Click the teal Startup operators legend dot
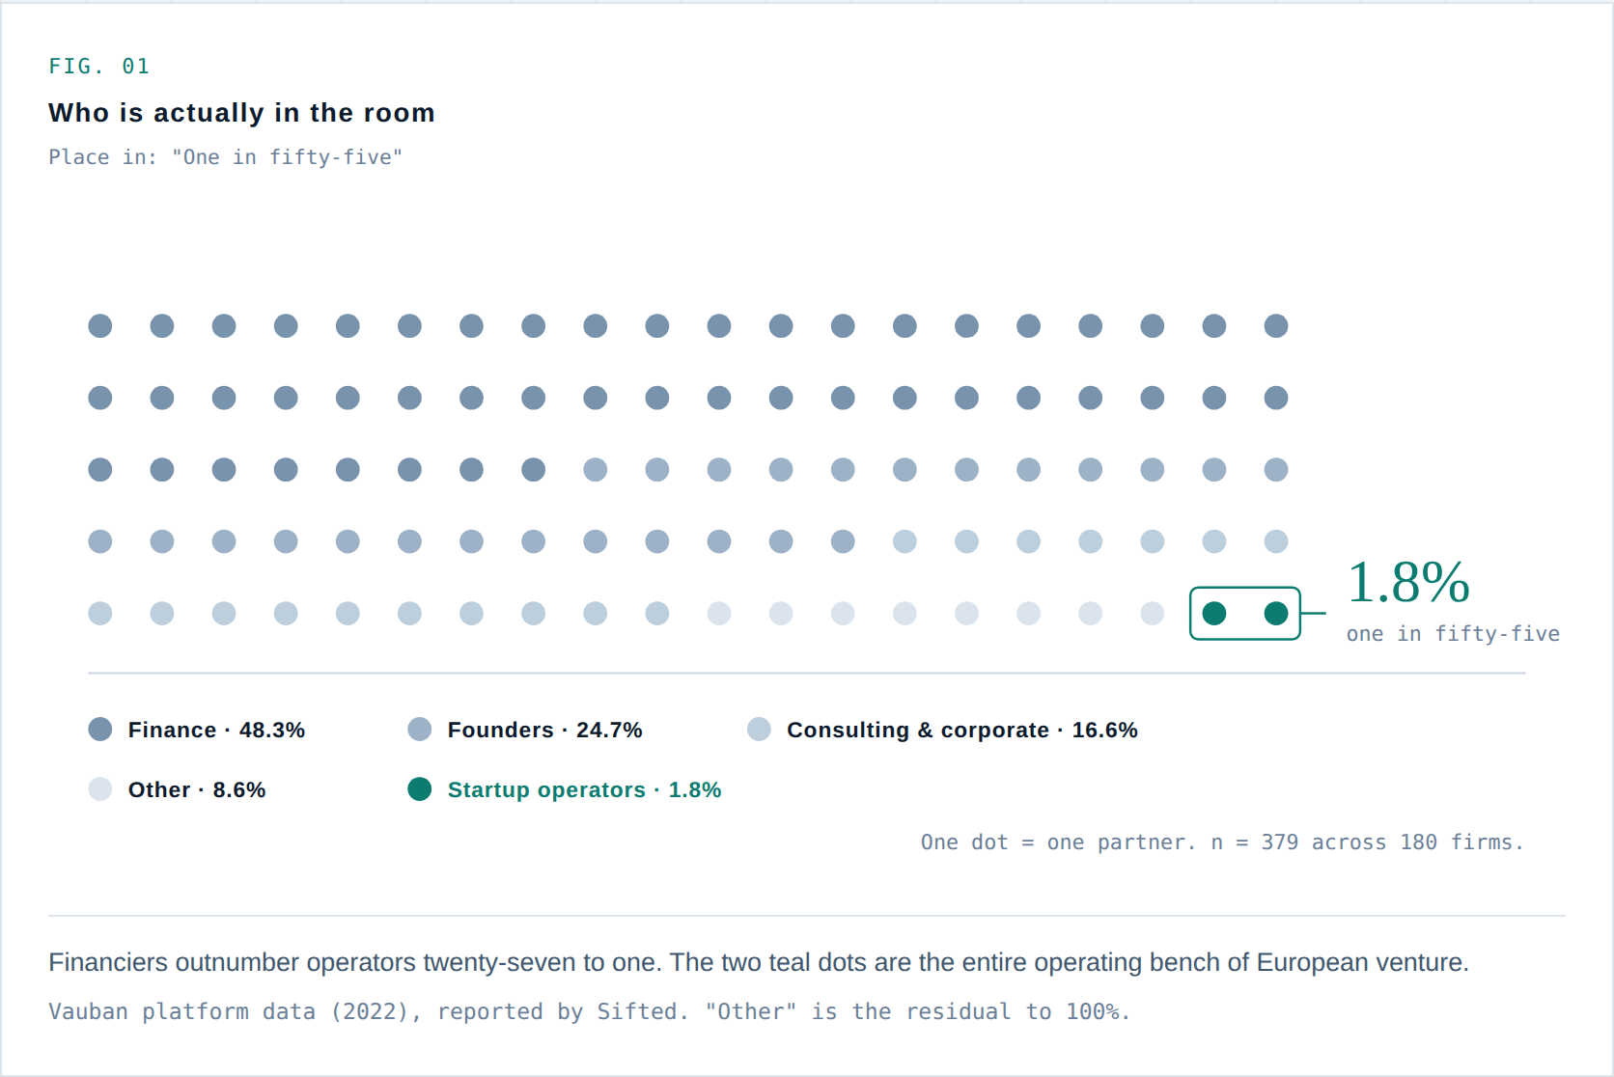Screen dimensions: 1614x1077 coord(420,789)
